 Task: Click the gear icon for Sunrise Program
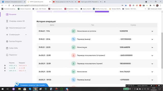(7, 41)
